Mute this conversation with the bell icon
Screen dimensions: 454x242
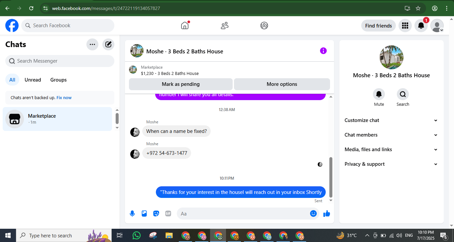[379, 94]
